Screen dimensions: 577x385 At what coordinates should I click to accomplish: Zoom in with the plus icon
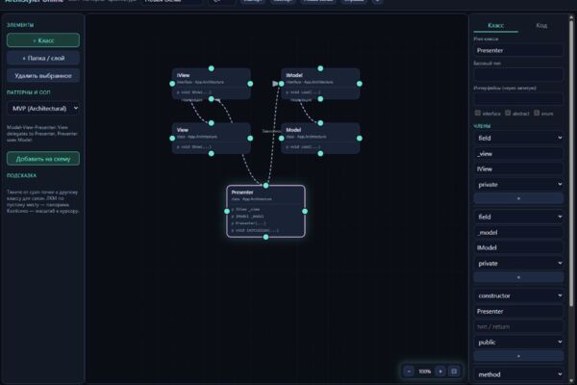click(440, 372)
